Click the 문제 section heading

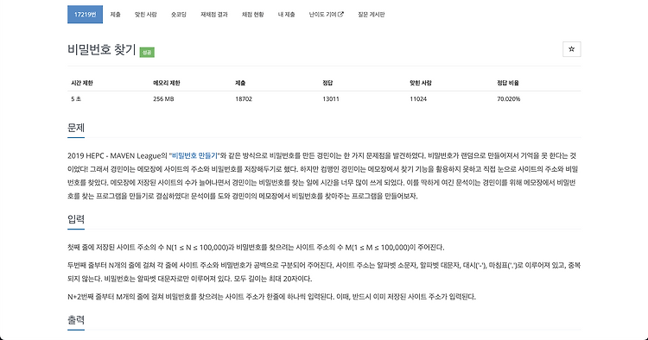click(x=76, y=128)
